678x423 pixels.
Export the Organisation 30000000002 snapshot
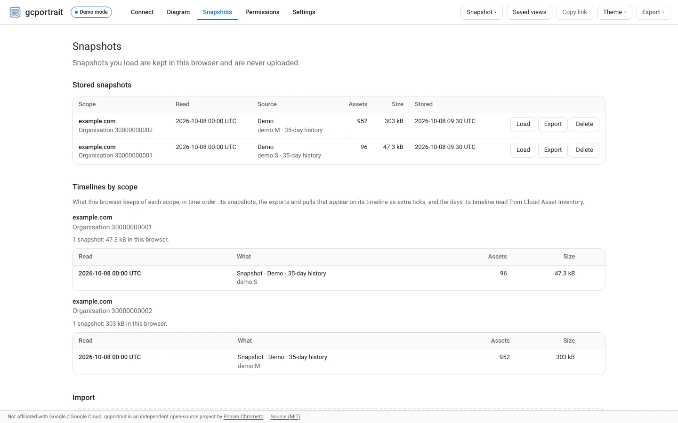[553, 124]
